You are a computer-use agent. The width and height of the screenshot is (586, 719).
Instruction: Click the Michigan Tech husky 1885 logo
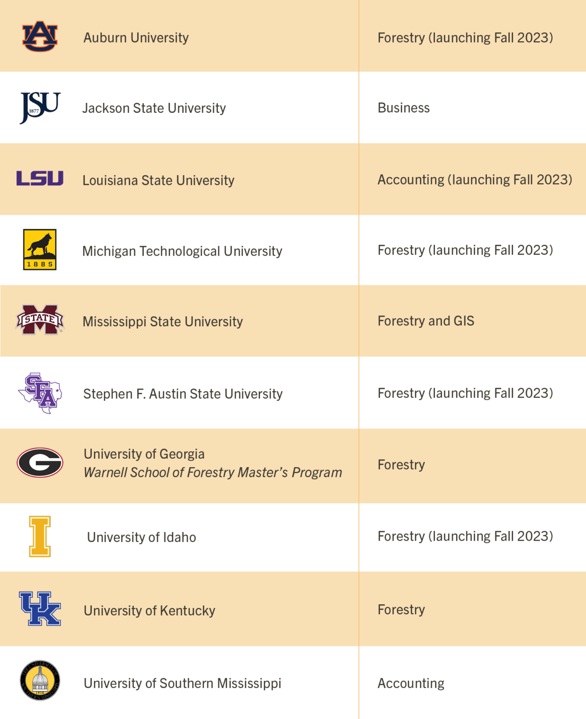pos(40,249)
